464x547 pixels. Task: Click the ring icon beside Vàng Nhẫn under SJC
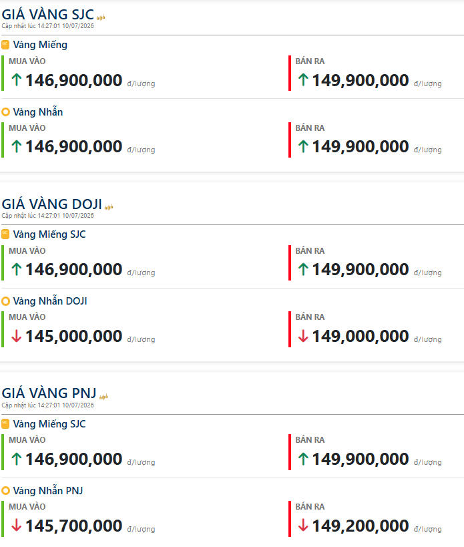[x=5, y=112]
